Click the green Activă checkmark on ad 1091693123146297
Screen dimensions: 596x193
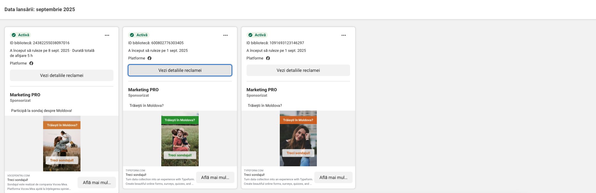click(x=250, y=35)
